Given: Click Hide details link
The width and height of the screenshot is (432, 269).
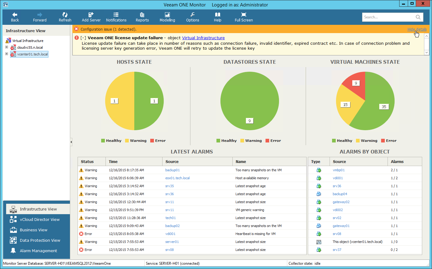Looking at the screenshot, I should point(417,29).
